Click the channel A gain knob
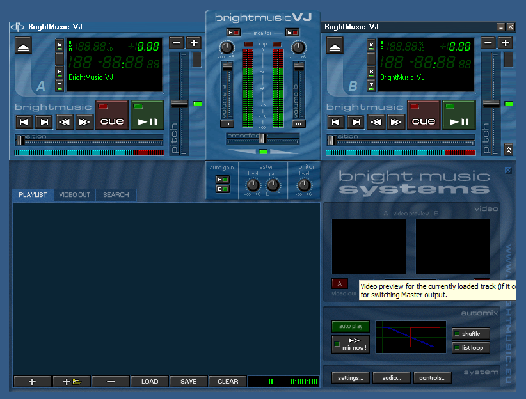This screenshot has width=526, height=399. 227,47
